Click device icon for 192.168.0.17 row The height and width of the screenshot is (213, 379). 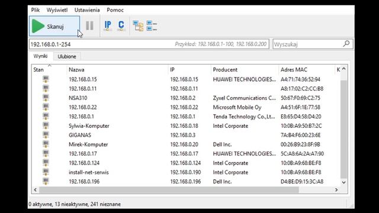click(46, 153)
